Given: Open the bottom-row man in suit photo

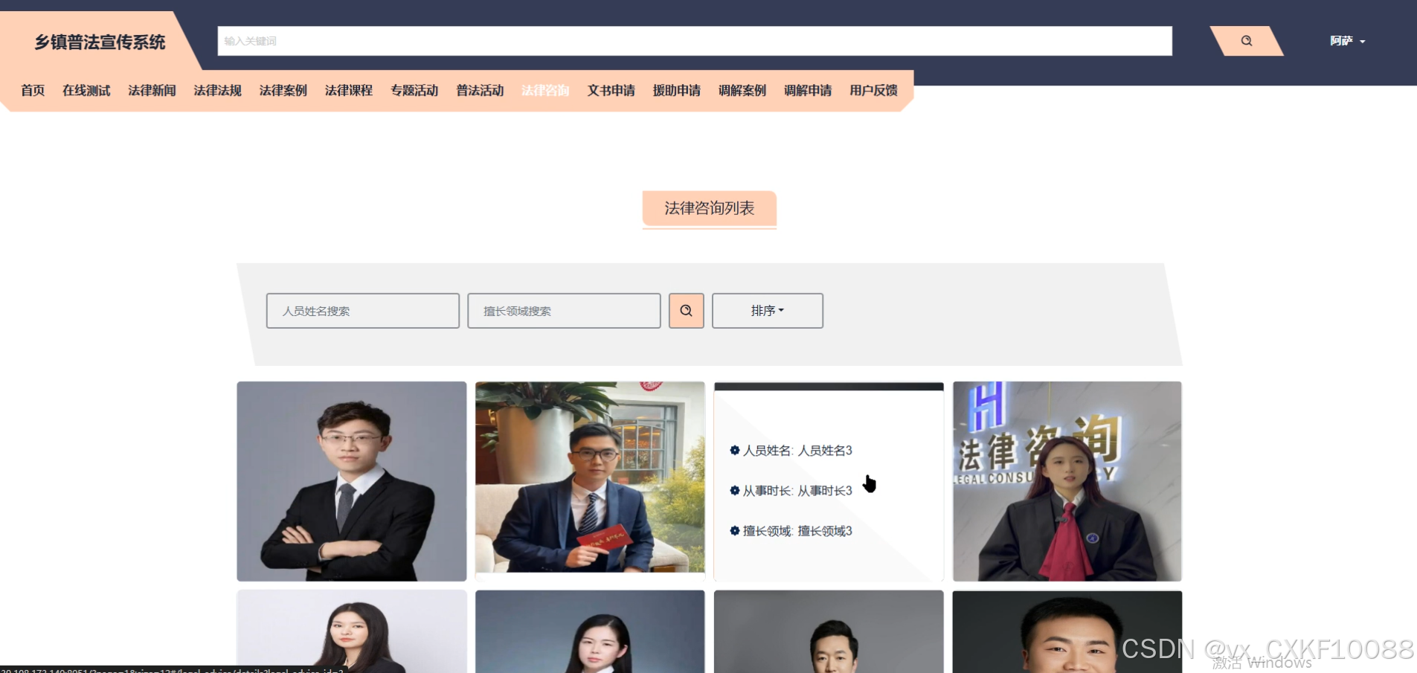Looking at the screenshot, I should [829, 631].
